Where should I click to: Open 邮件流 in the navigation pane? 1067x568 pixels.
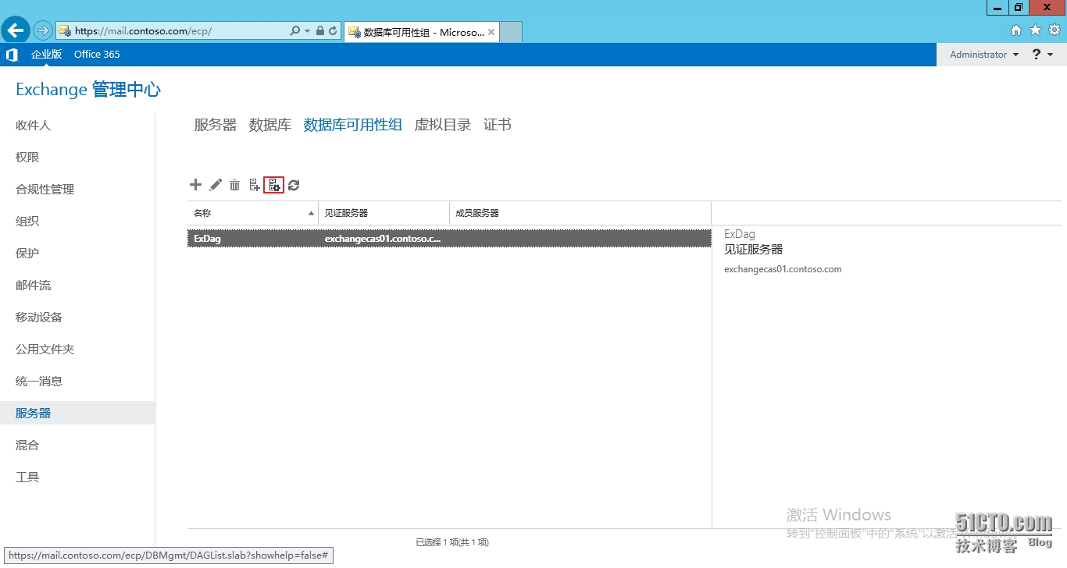point(32,285)
